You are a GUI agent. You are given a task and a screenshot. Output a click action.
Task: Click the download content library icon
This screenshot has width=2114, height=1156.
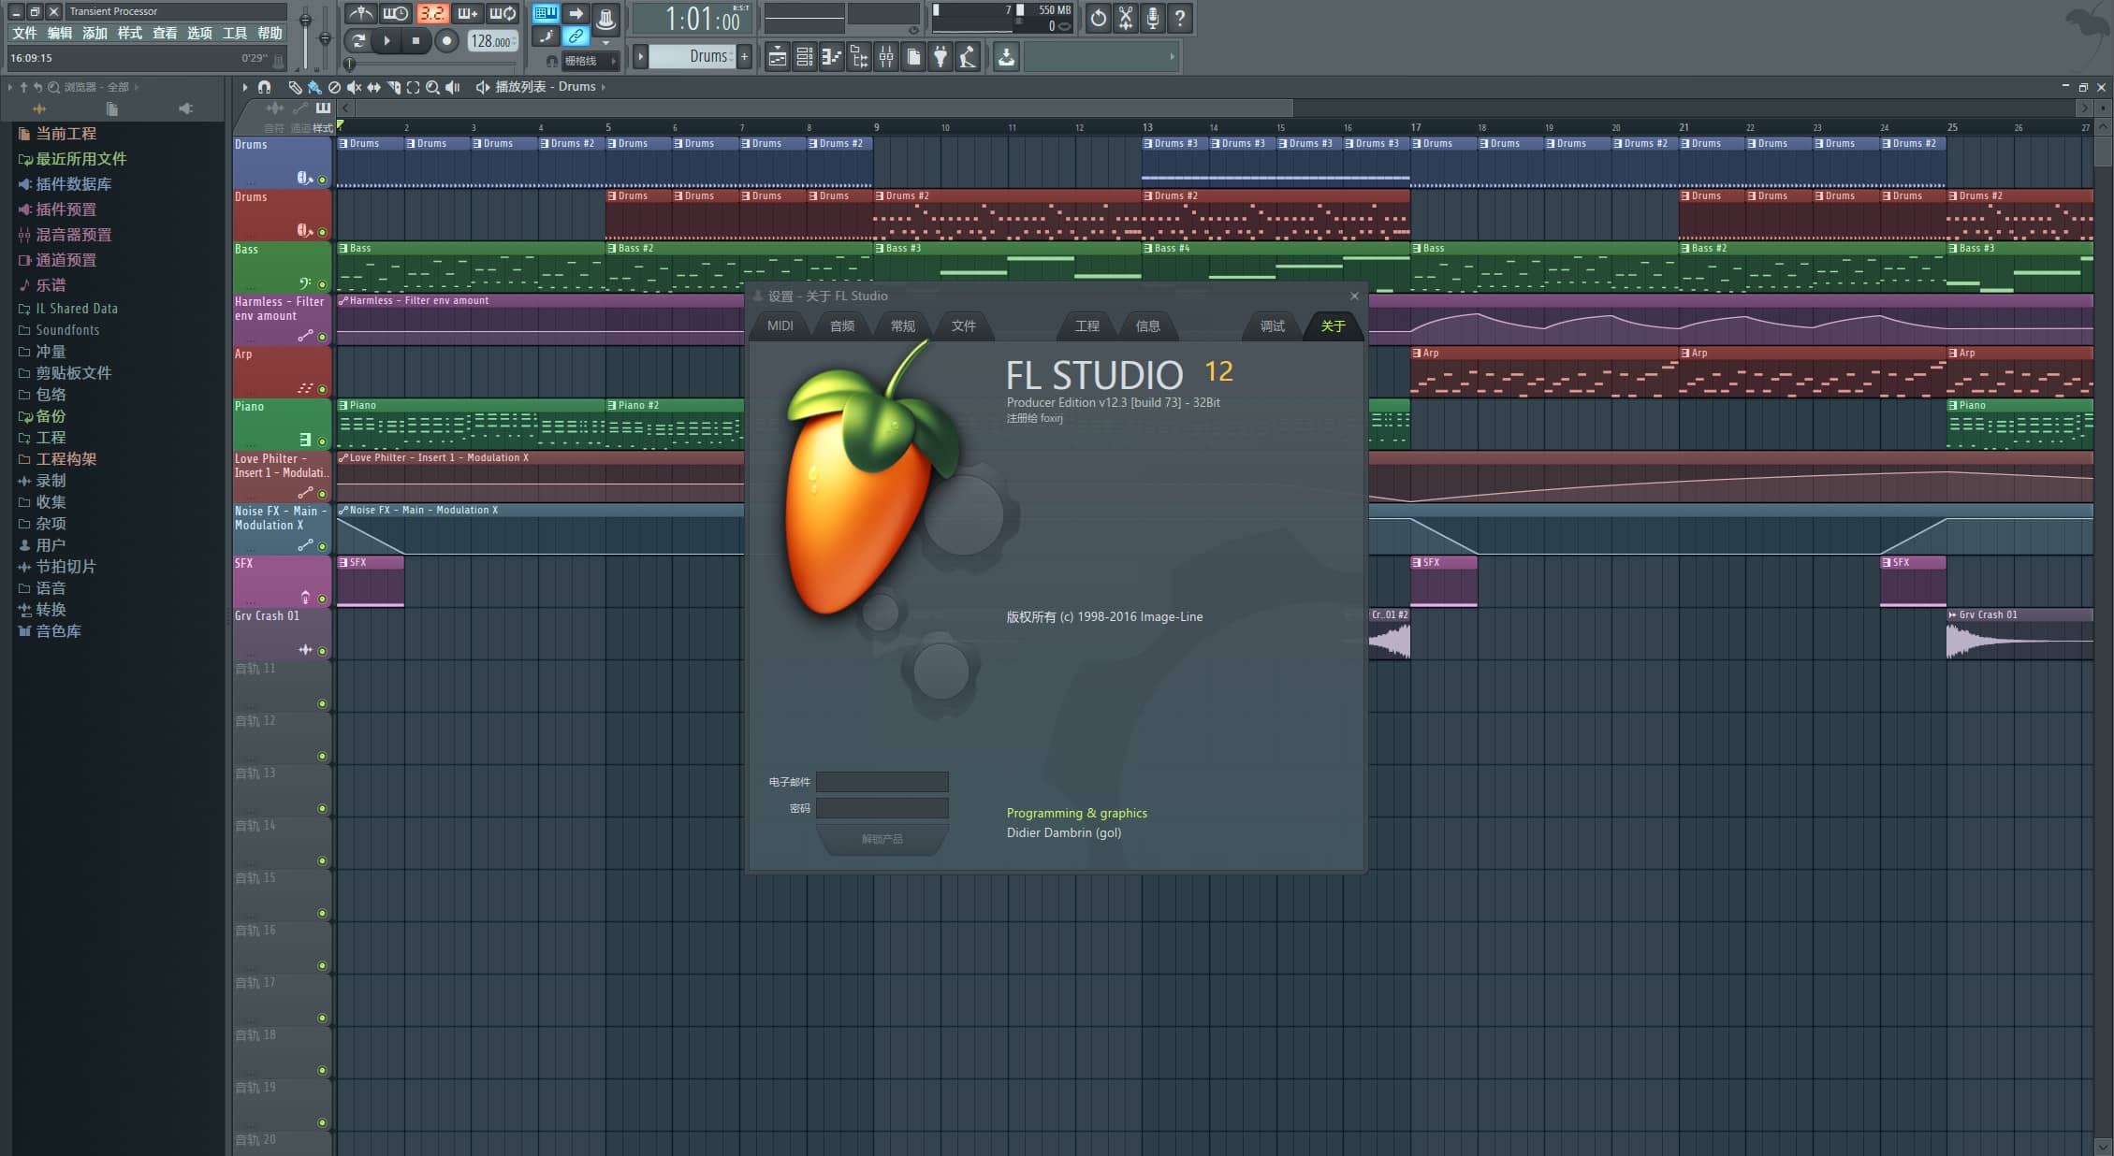[x=1006, y=58]
